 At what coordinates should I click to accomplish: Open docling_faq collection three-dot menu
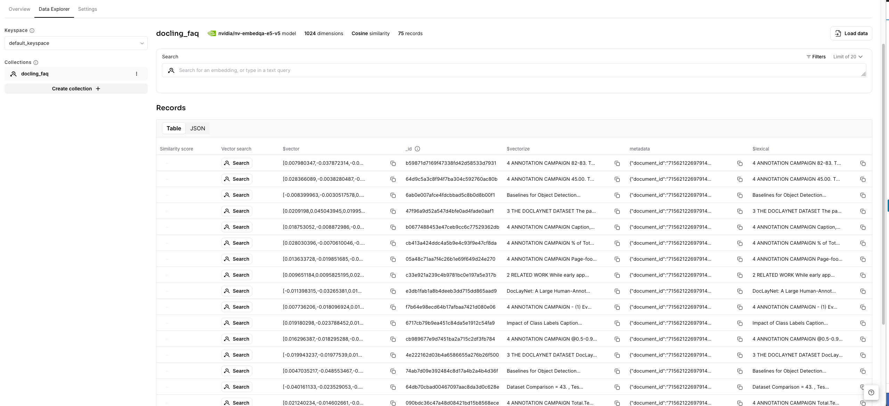pyautogui.click(x=137, y=74)
